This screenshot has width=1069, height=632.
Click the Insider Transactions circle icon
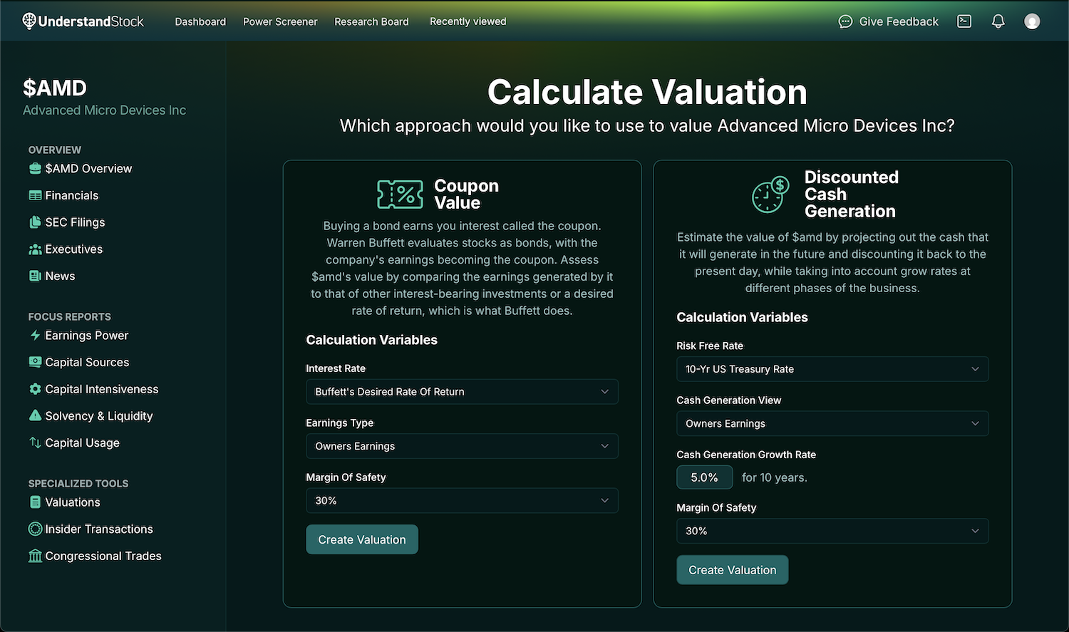(x=35, y=529)
